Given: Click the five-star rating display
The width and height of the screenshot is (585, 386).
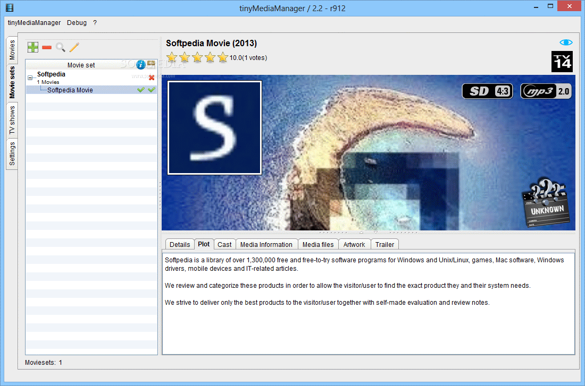Looking at the screenshot, I should (197, 57).
